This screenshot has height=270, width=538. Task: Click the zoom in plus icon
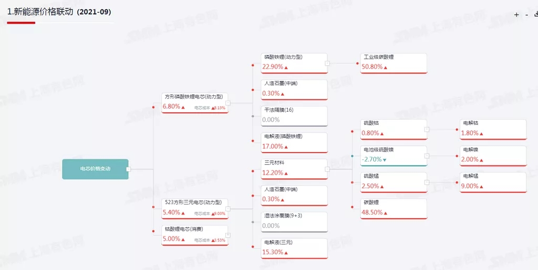[516, 15]
